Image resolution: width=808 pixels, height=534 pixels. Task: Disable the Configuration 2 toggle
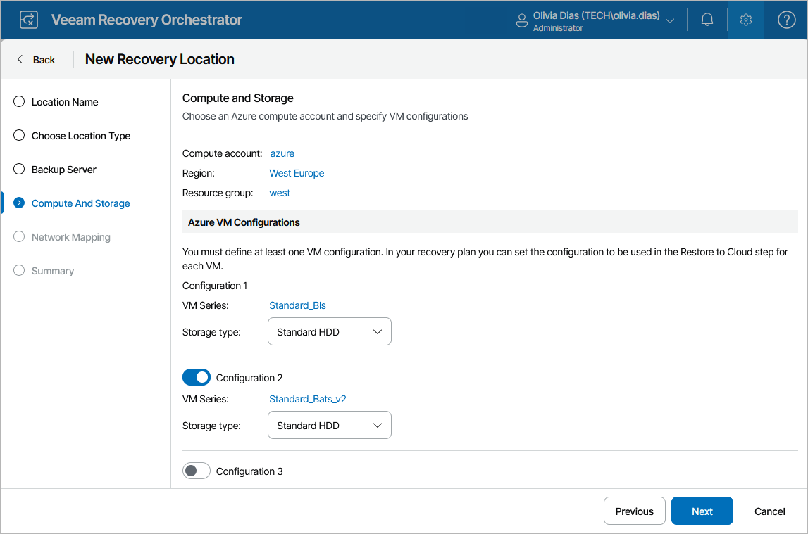pos(197,378)
